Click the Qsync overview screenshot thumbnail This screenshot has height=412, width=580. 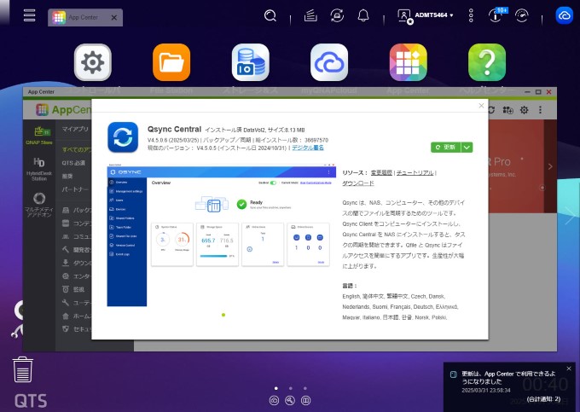222,235
